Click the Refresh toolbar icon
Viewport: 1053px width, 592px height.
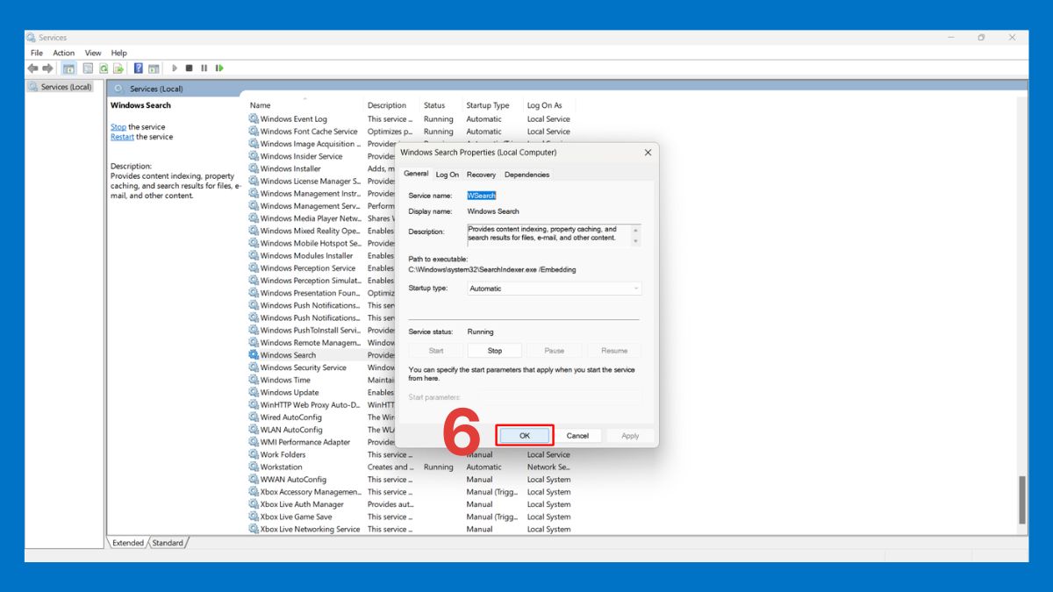pos(104,68)
